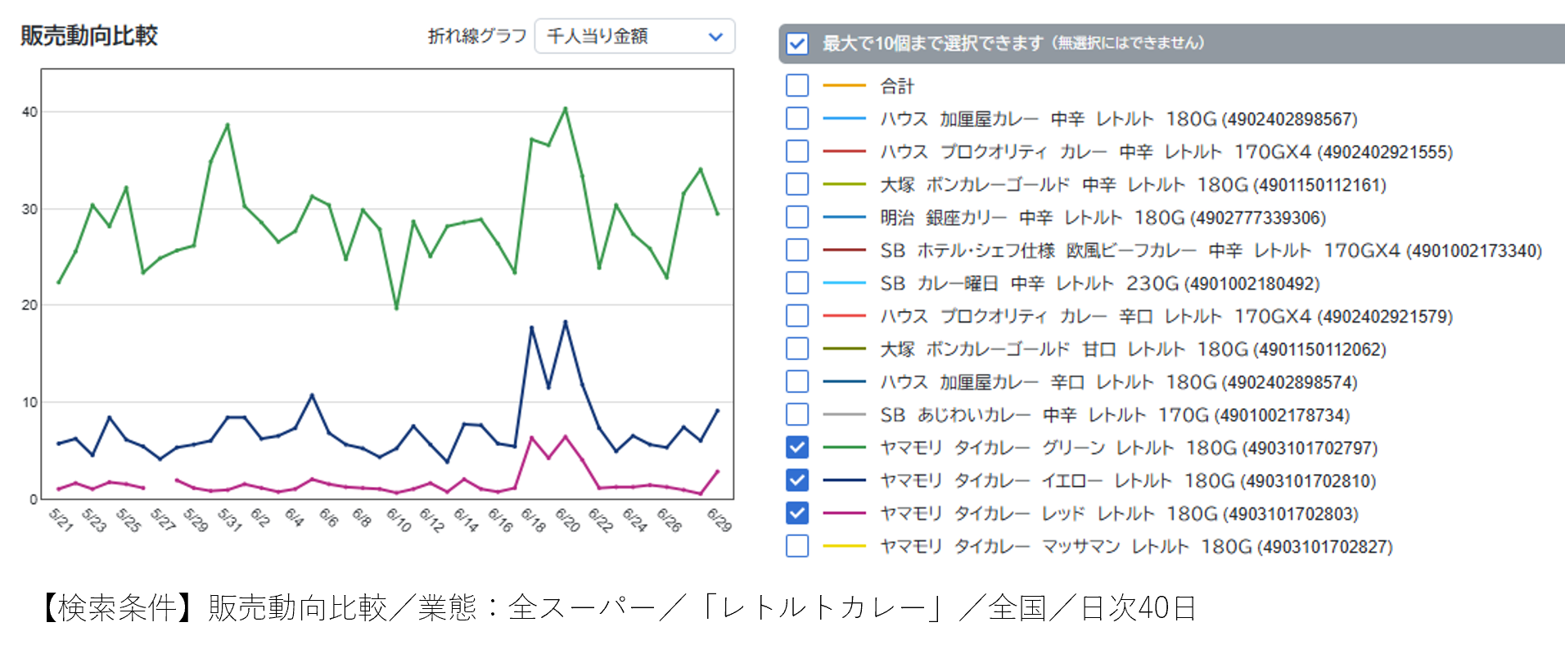This screenshot has height=645, width=1565.
Task: Click green line peak at 6/20
Action: click(565, 108)
